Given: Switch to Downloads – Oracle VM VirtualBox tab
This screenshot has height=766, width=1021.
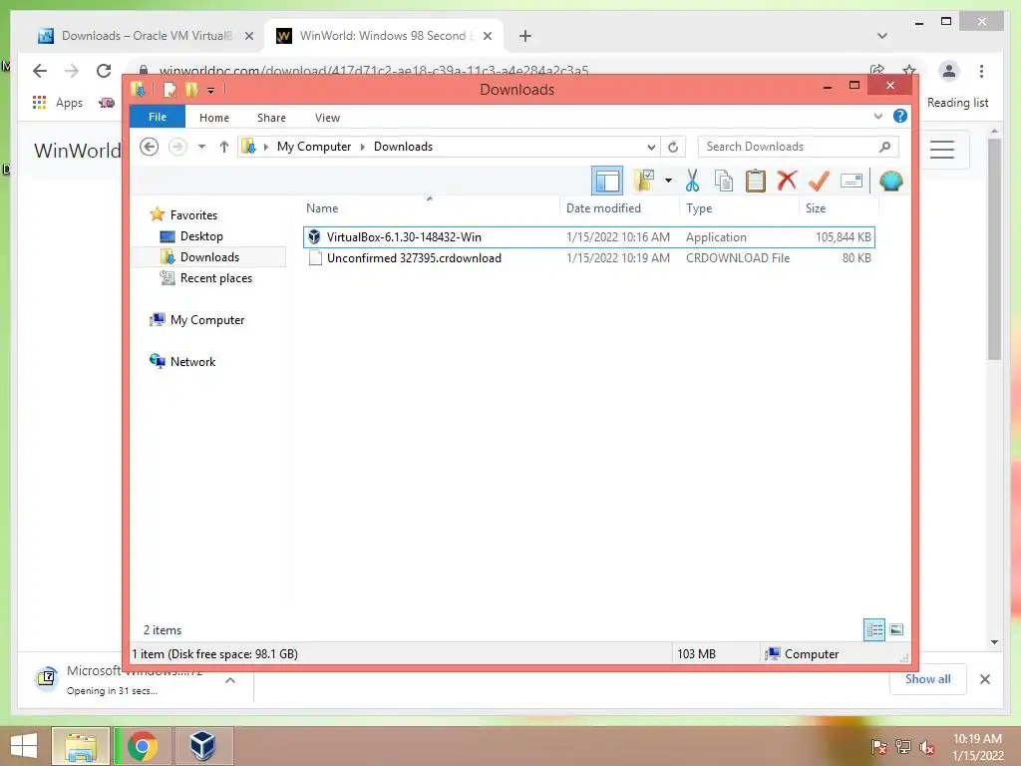Looking at the screenshot, I should [146, 36].
